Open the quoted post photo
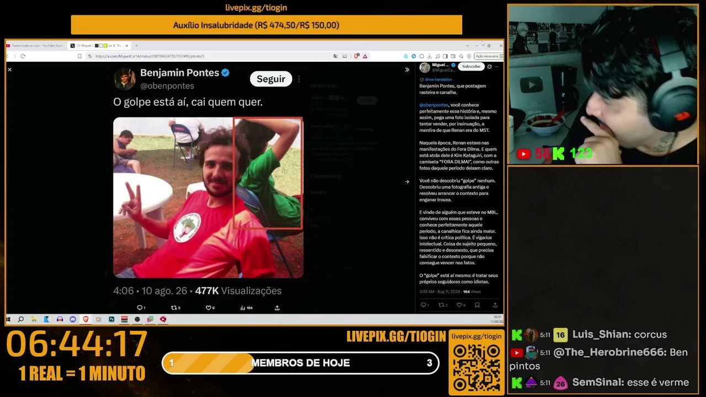 tap(208, 197)
